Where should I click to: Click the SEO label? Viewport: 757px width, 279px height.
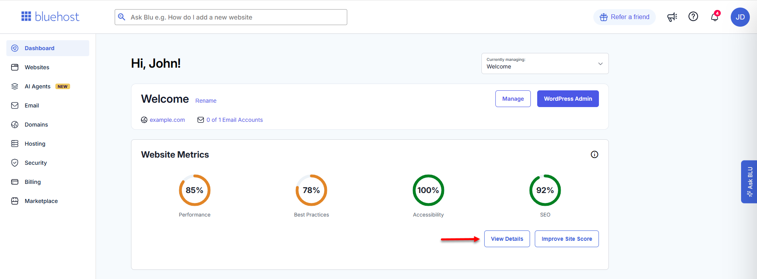pos(545,215)
